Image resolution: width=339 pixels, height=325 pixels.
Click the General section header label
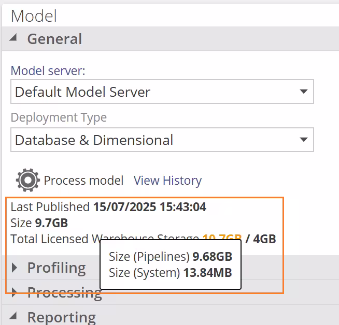54,39
